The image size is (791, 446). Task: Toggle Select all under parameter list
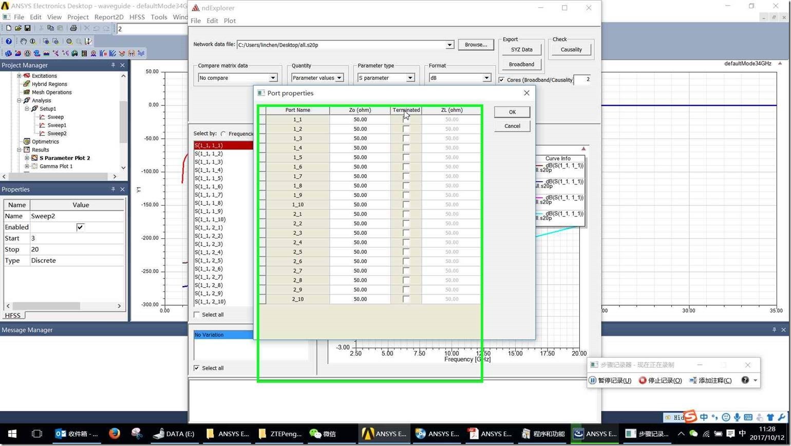tap(197, 314)
